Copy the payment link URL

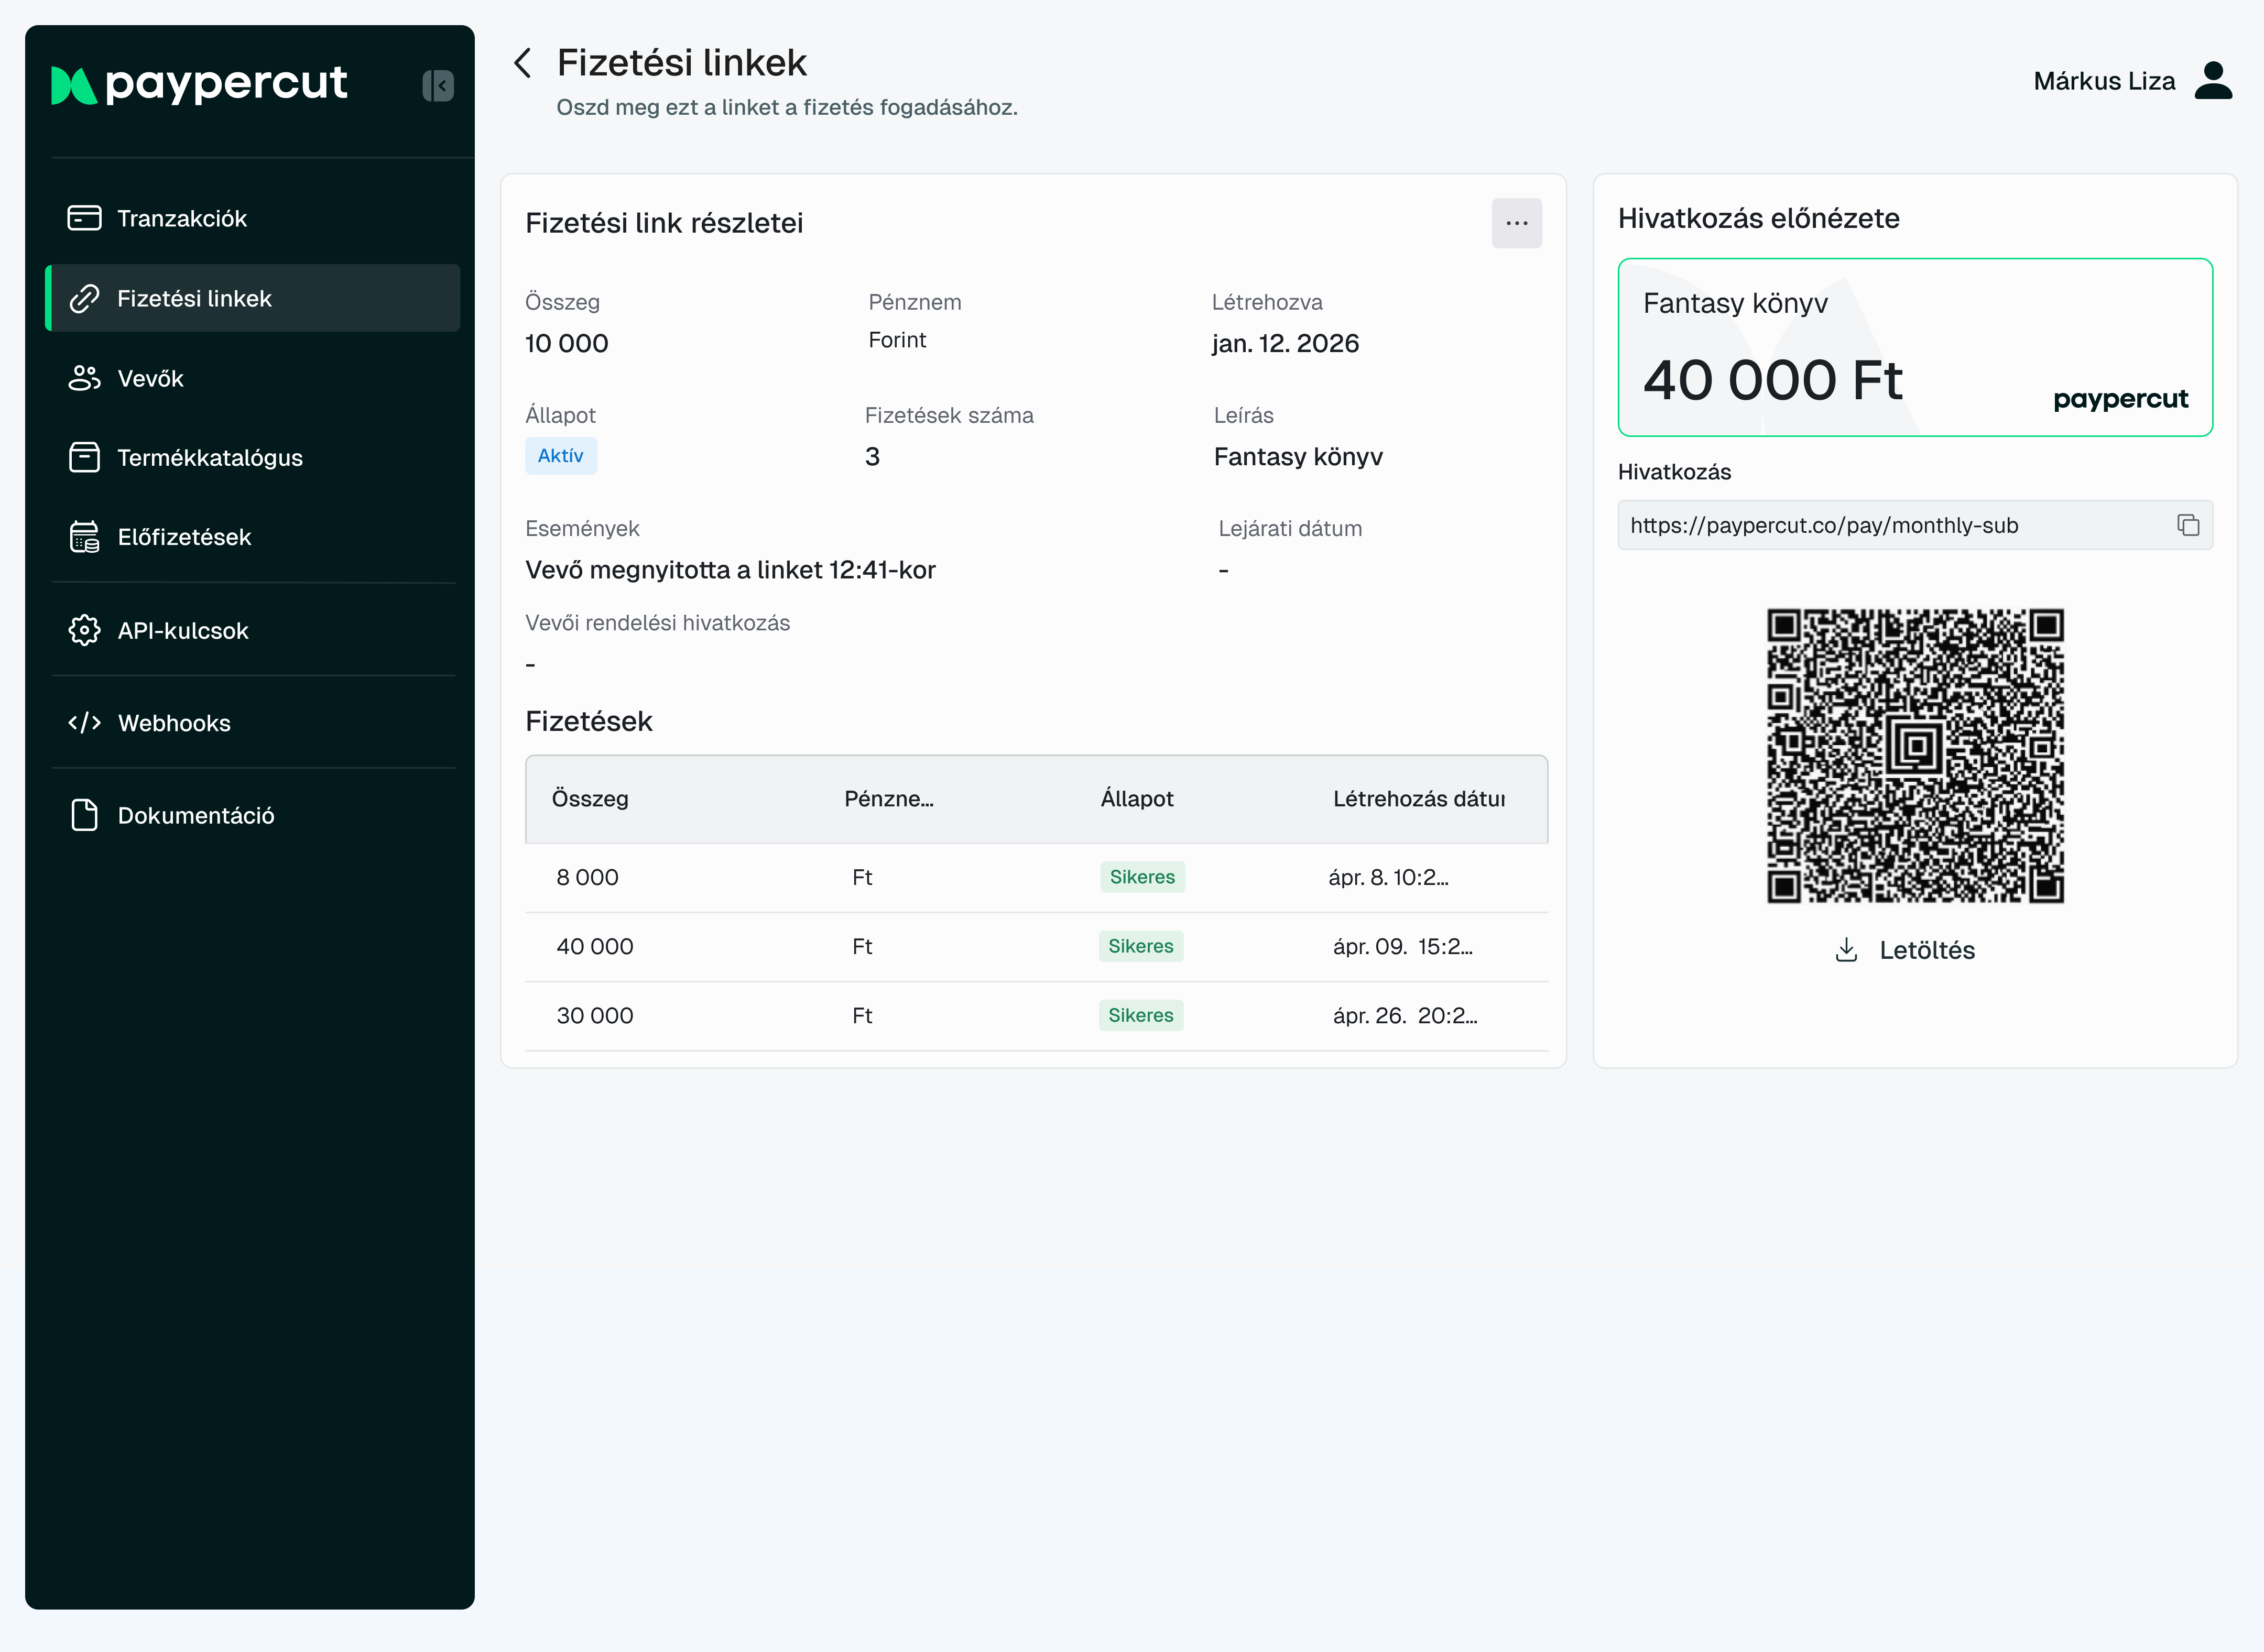(x=2188, y=525)
